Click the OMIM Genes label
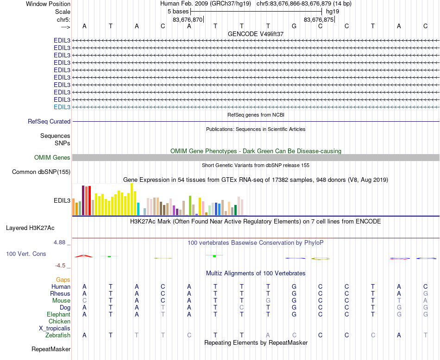Viewport: 440px width, 360px height. [52, 158]
